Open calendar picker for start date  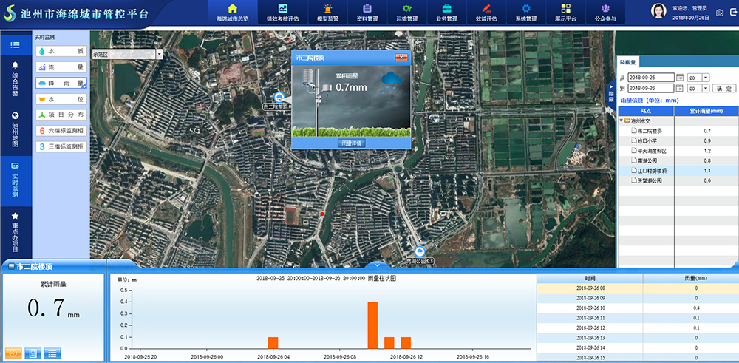pos(679,78)
